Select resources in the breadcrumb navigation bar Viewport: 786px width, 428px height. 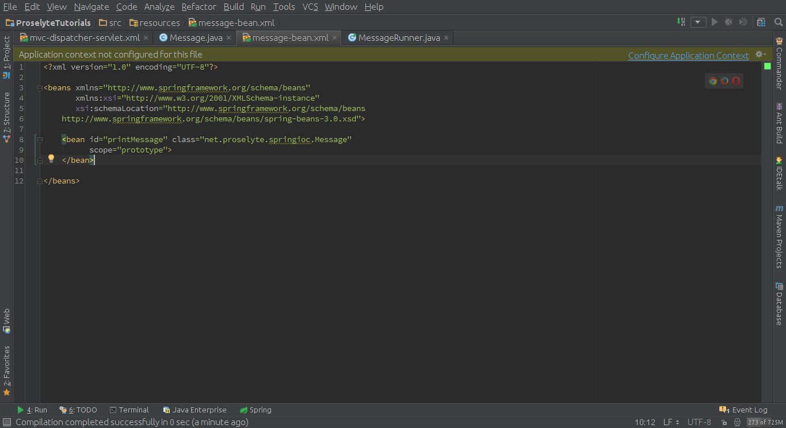(x=159, y=23)
